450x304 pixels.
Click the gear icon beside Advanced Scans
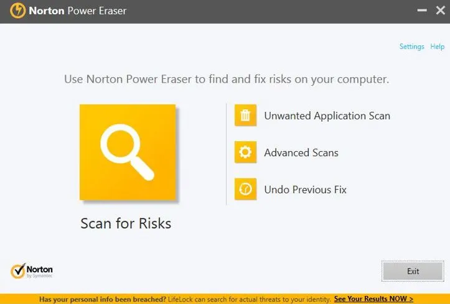pos(245,152)
